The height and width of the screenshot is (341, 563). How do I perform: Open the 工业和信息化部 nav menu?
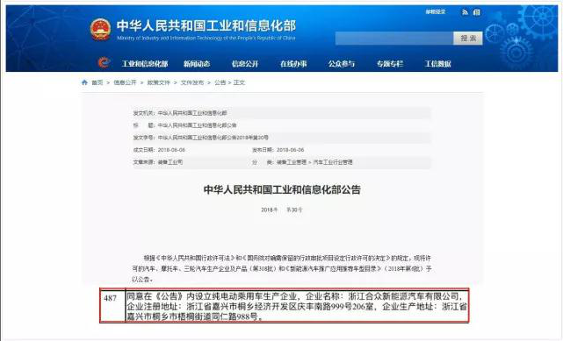click(145, 64)
